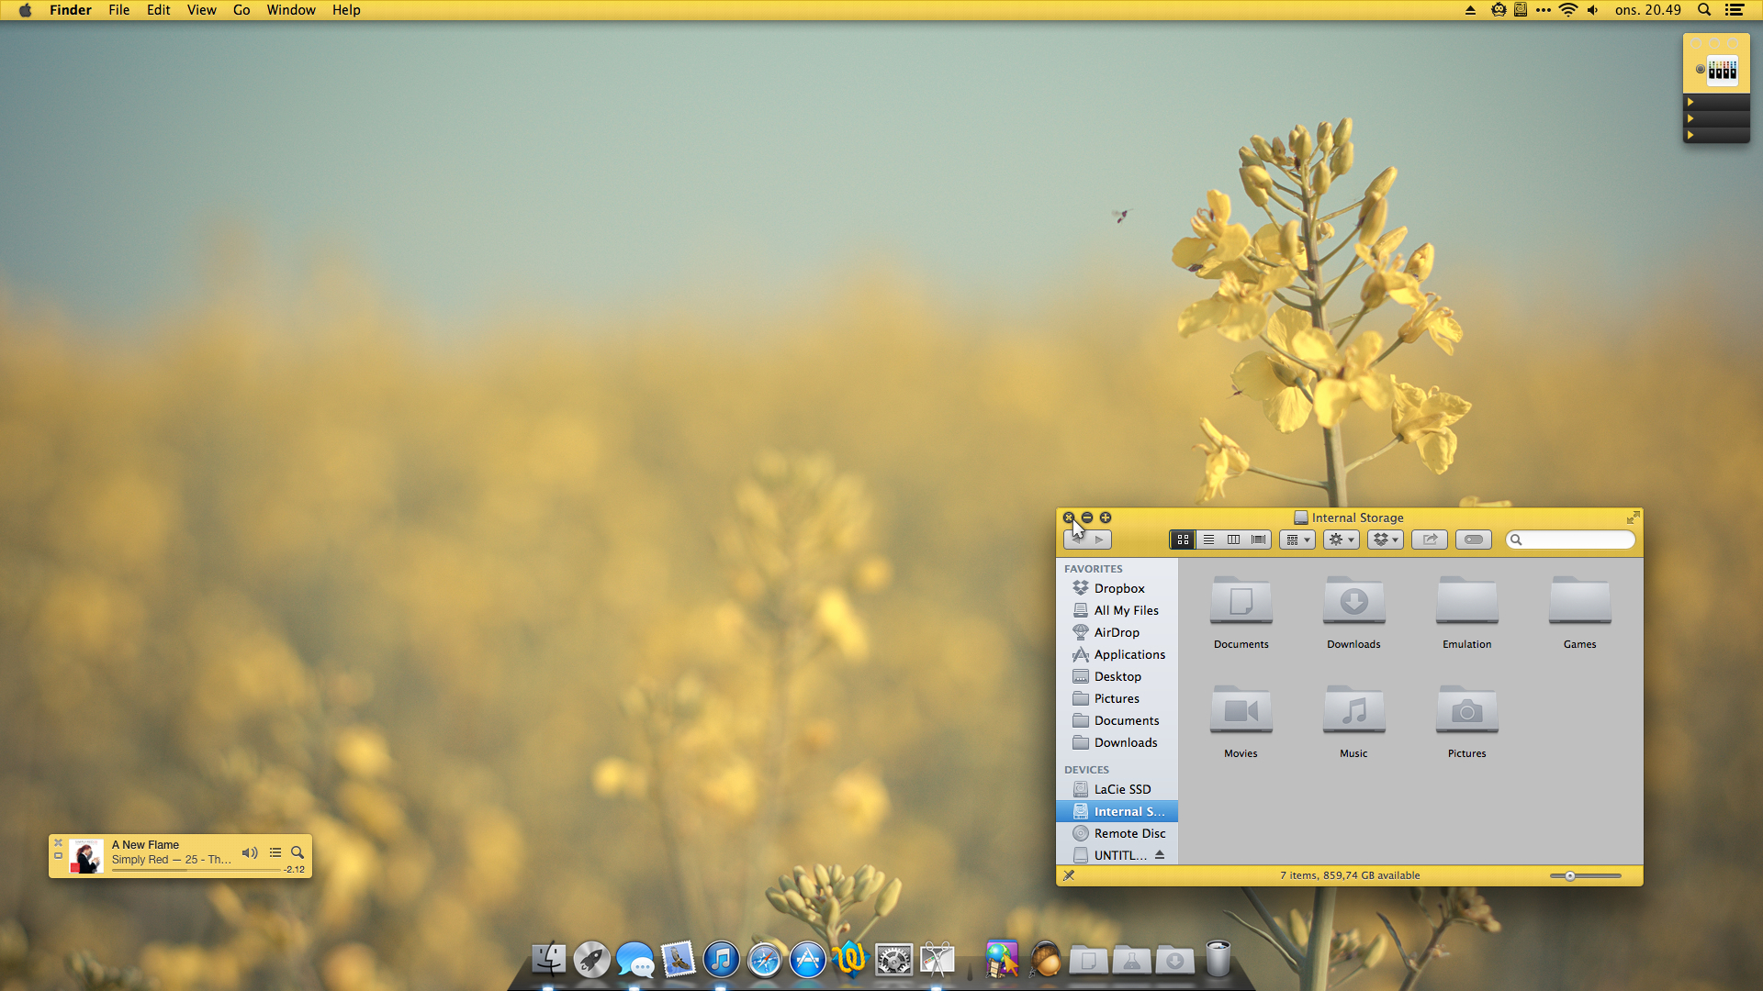The width and height of the screenshot is (1763, 991).
Task: Select the Documents folder in Internal Storage
Action: tap(1241, 602)
